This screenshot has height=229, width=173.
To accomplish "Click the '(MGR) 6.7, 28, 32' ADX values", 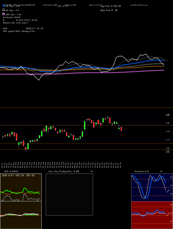I will [34, 28].
